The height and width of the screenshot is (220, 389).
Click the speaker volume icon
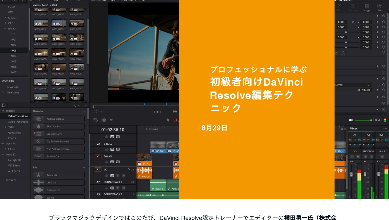click(x=351, y=120)
